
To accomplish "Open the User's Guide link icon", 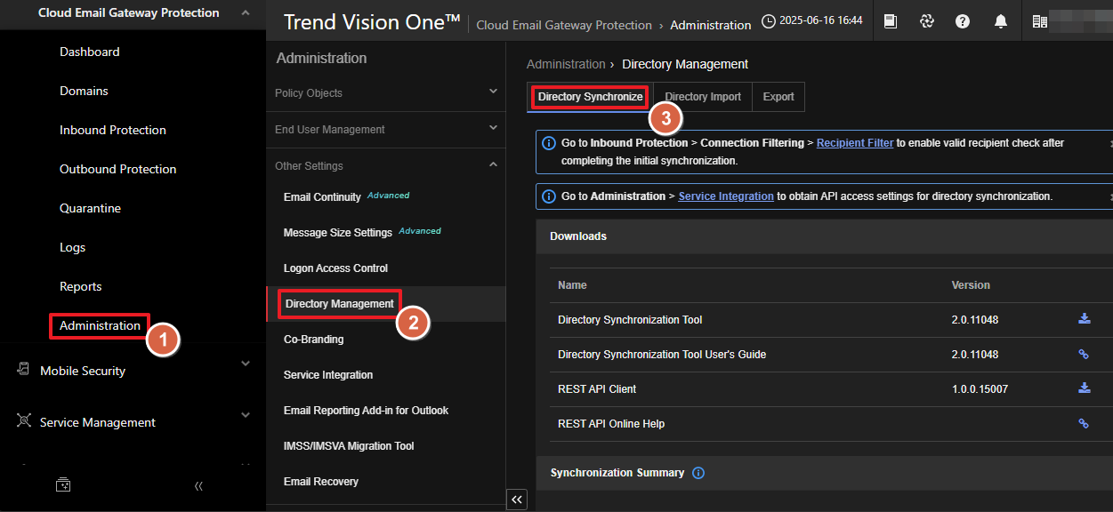I will (x=1084, y=354).
